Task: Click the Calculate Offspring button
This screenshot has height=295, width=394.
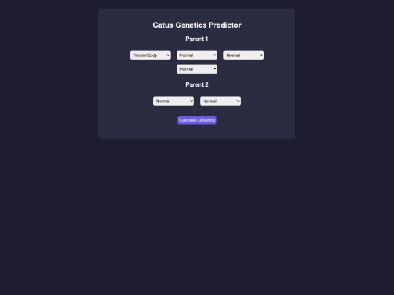Action: (x=197, y=120)
